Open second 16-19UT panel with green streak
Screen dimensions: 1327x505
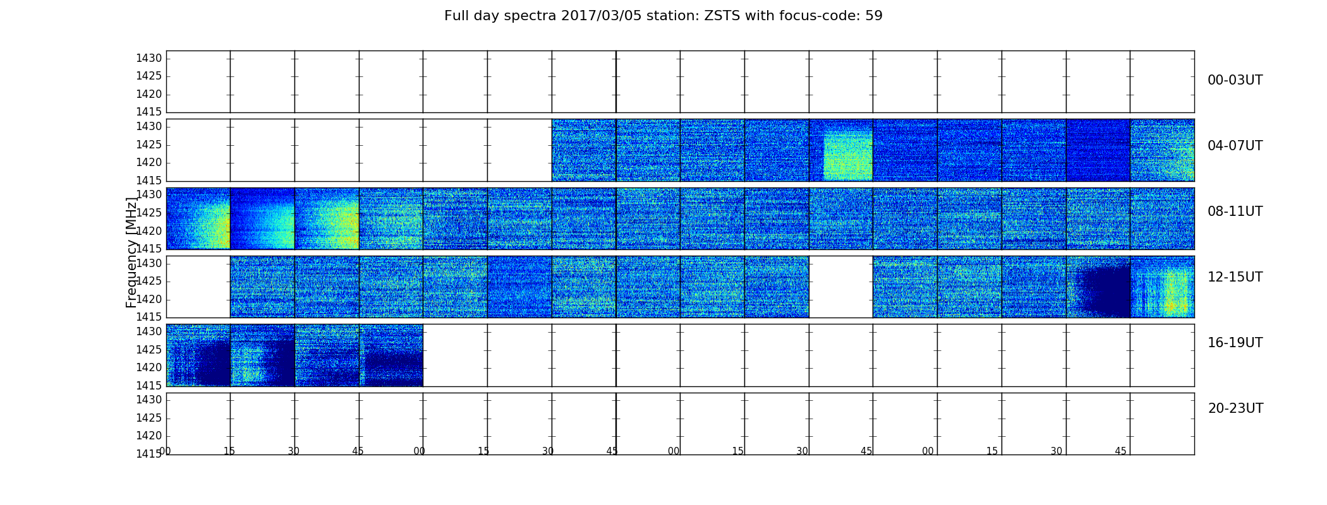pyautogui.click(x=262, y=355)
